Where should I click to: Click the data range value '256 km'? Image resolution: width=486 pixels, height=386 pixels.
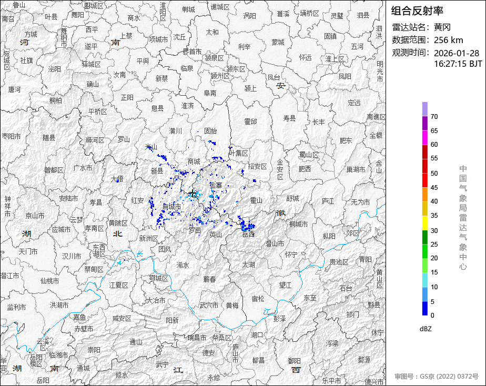pyautogui.click(x=449, y=40)
